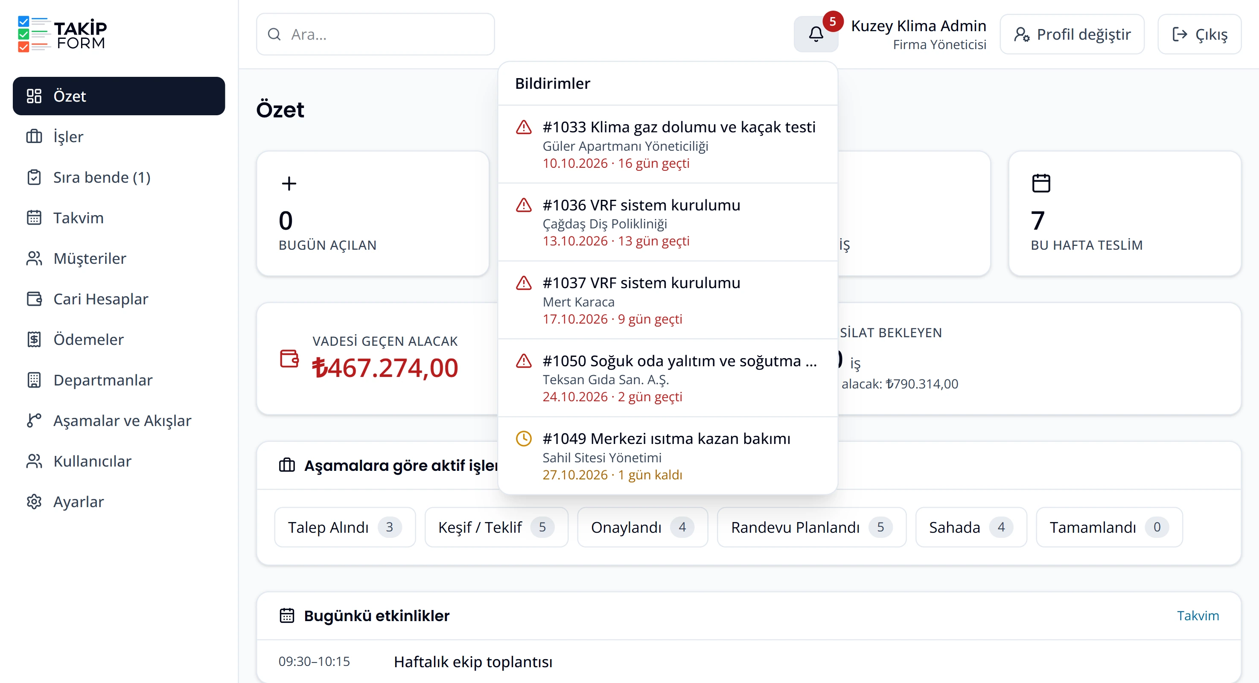Click the warning icon for job #1033
The height and width of the screenshot is (683, 1259).
point(523,127)
